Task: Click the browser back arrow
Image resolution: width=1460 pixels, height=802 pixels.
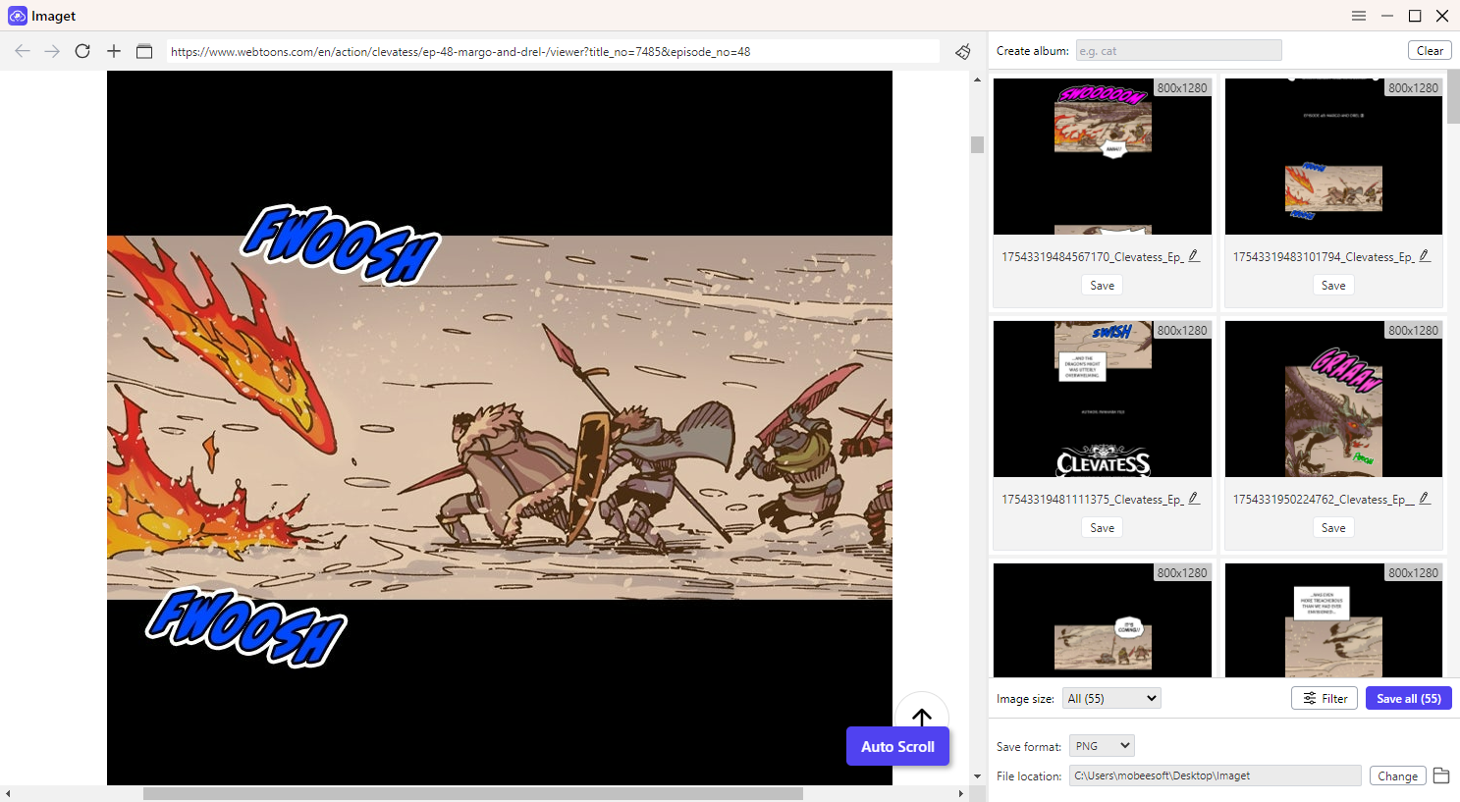Action: pos(22,51)
